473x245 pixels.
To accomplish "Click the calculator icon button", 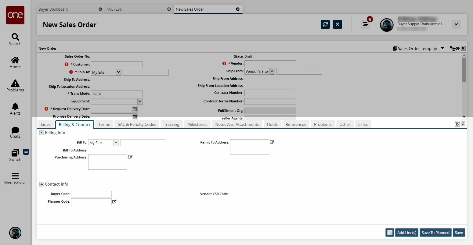I will [x=390, y=233].
